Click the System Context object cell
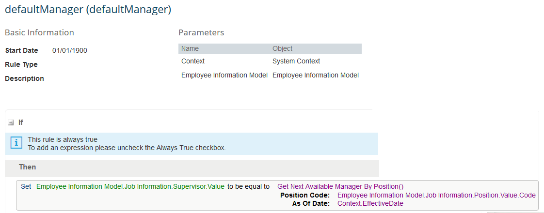 click(x=296, y=61)
